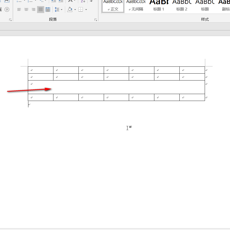Apply distributed alignment to paragraph
The height and width of the screenshot is (230, 230).
click(x=48, y=10)
